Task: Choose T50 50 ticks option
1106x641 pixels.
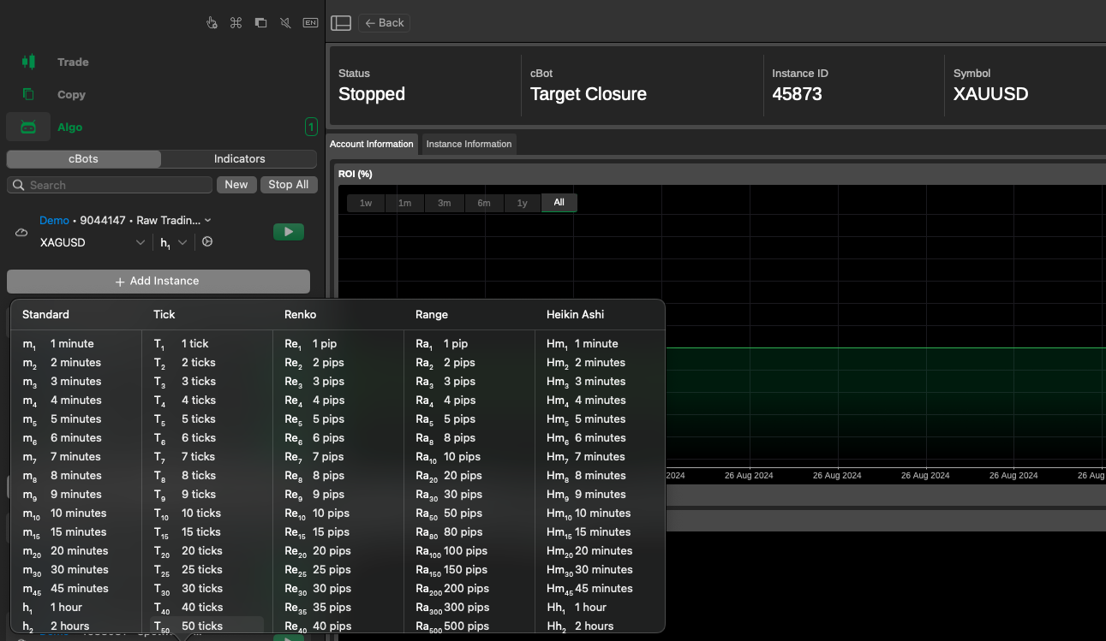Action: point(207,626)
